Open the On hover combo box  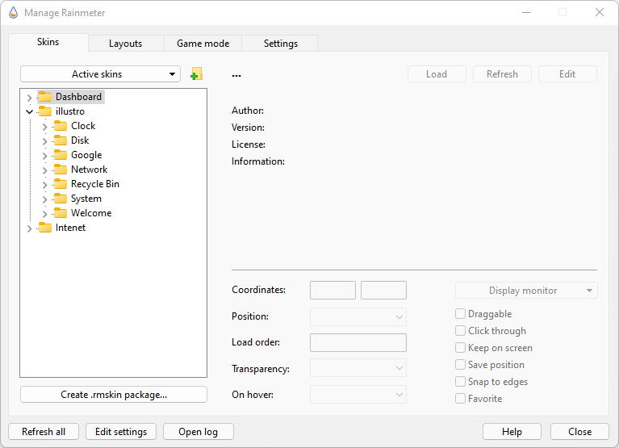tap(358, 394)
